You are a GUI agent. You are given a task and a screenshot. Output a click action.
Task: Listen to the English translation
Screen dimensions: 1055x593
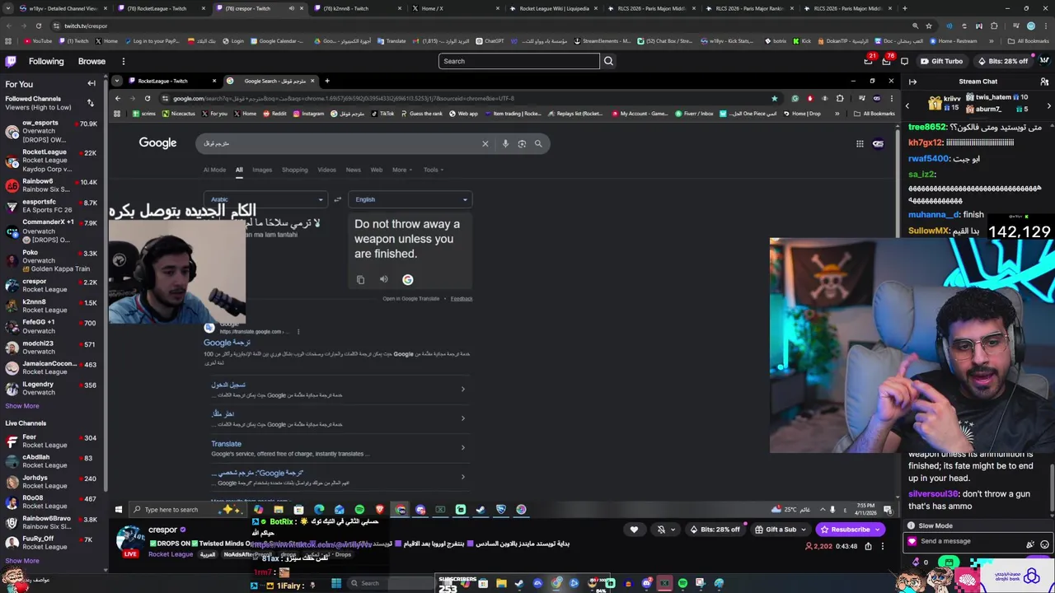point(384,280)
